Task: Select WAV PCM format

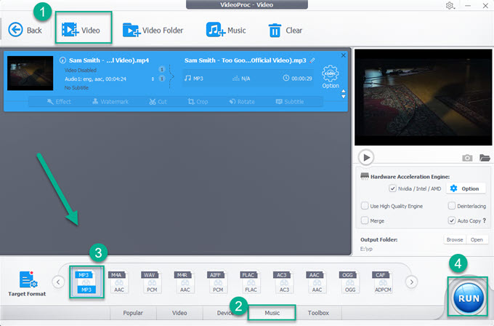Action: coord(152,282)
